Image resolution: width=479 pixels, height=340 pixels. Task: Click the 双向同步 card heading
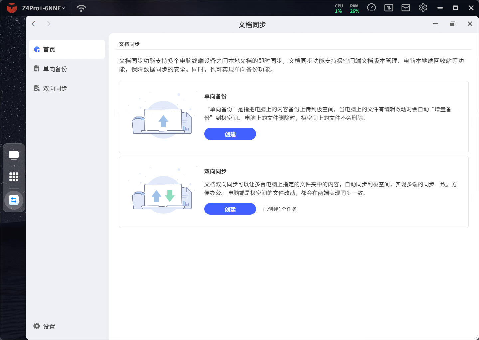(215, 171)
